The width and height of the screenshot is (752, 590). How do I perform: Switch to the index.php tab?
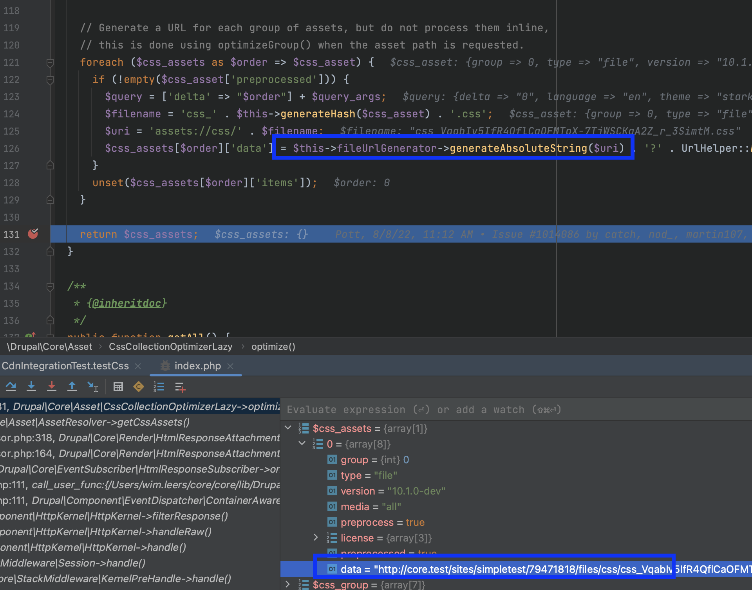197,366
